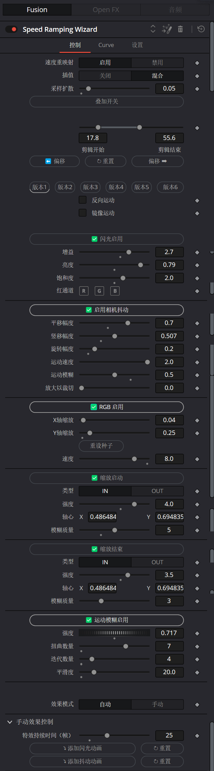Click the up/down reorder arrows icon

point(153,29)
